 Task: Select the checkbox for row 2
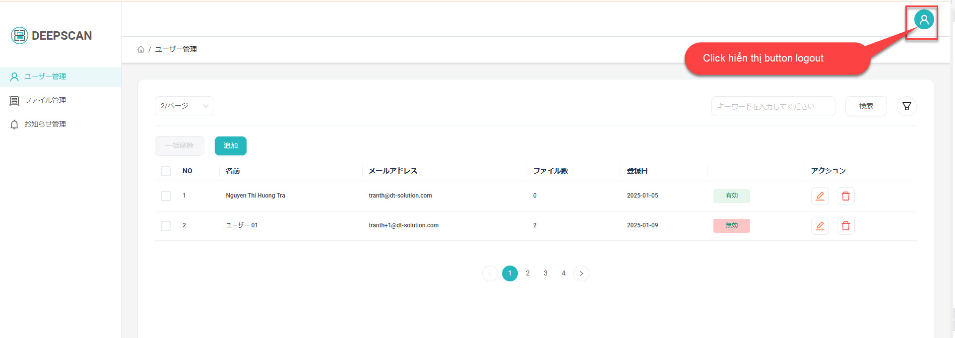click(166, 226)
